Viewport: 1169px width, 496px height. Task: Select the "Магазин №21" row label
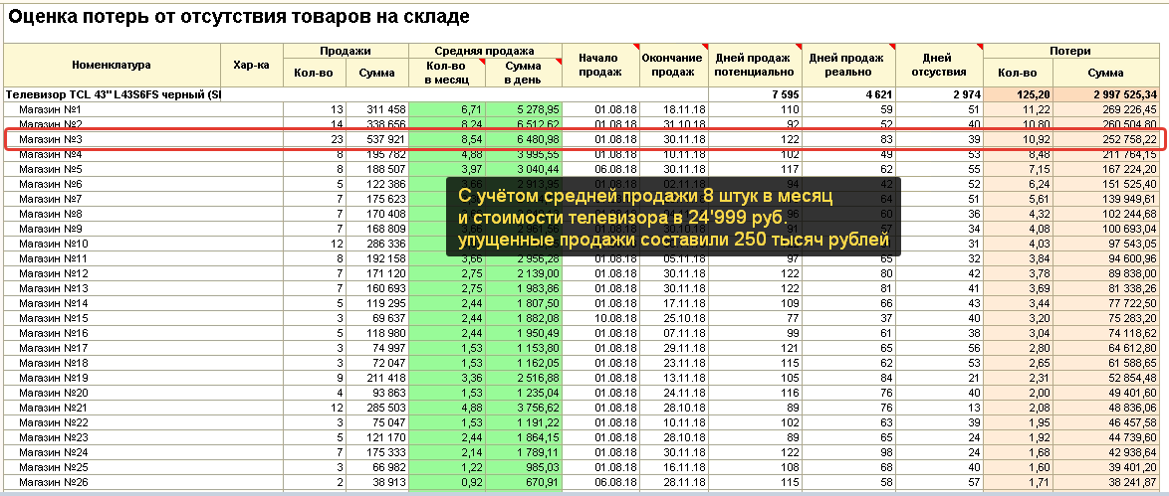point(53,408)
